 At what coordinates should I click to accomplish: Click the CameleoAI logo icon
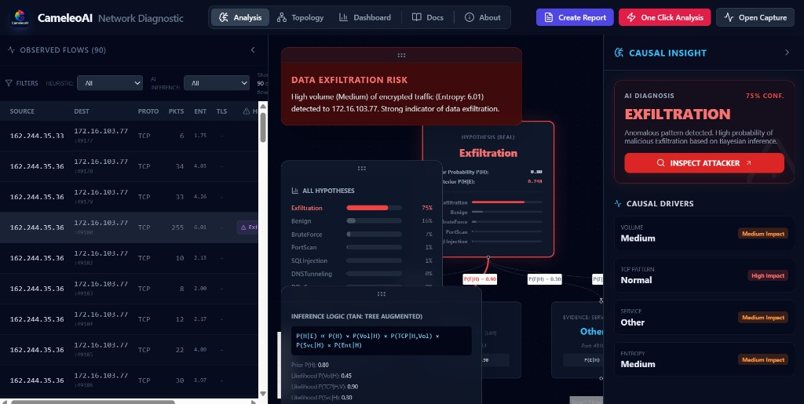point(20,17)
